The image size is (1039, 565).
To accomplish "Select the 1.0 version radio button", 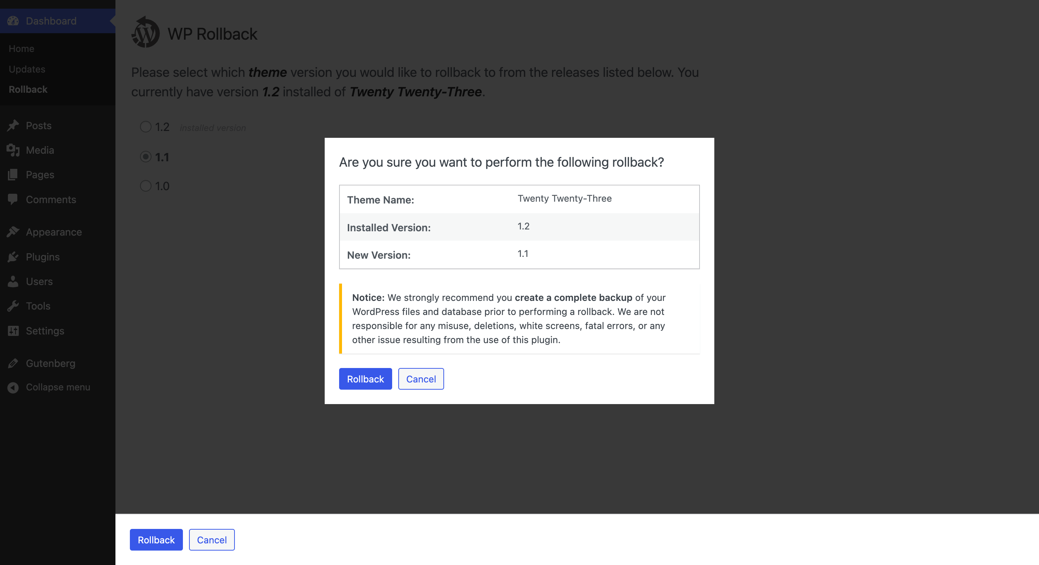I will click(x=146, y=185).
